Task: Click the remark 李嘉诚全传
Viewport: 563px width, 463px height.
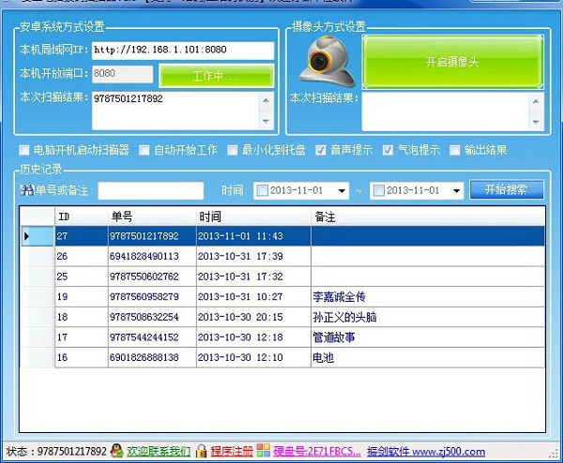Action: [339, 296]
